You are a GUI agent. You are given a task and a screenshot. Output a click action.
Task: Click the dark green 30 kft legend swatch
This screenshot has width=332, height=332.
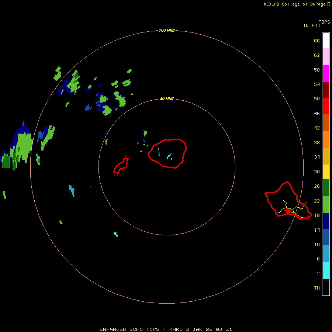tap(326, 188)
